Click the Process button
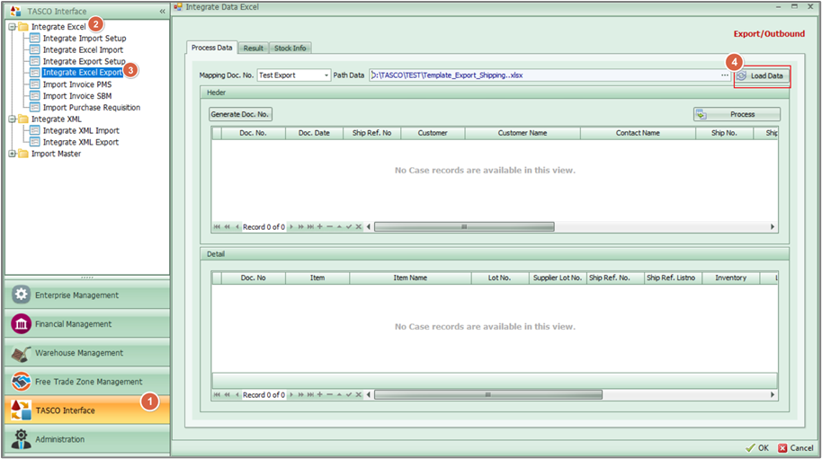The image size is (822, 459). pos(737,114)
